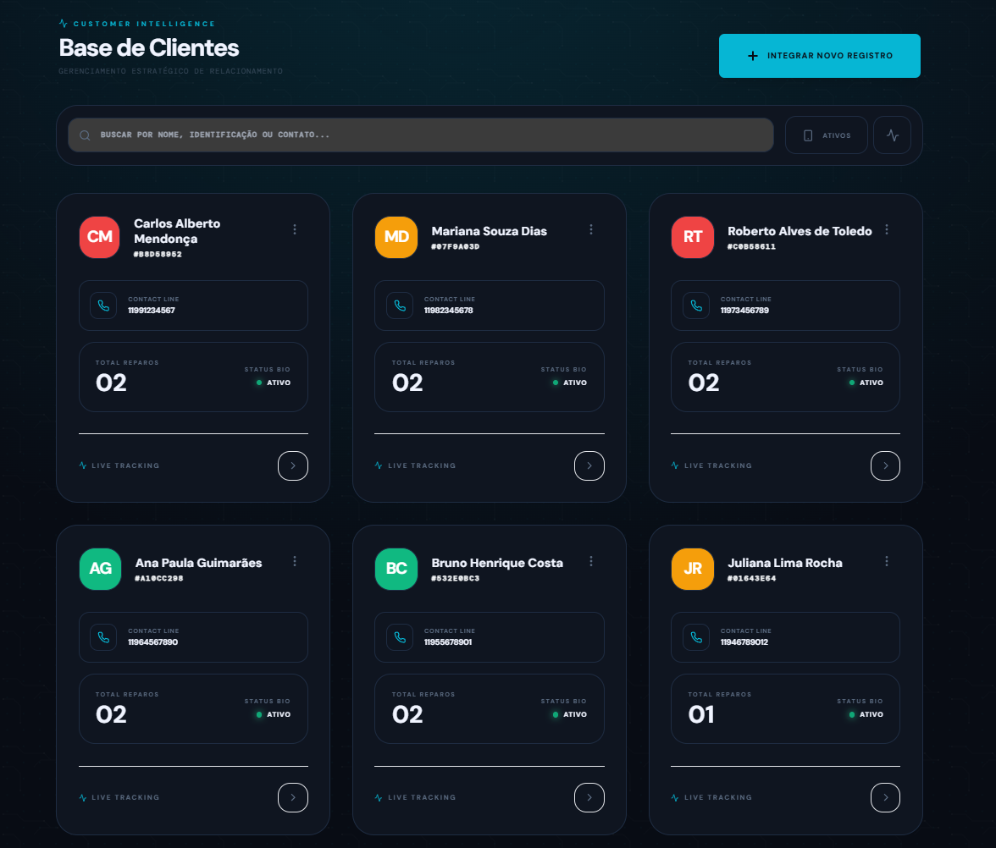Click the name Roberto Alves de Toledo
996x848 pixels.
pyautogui.click(x=800, y=231)
